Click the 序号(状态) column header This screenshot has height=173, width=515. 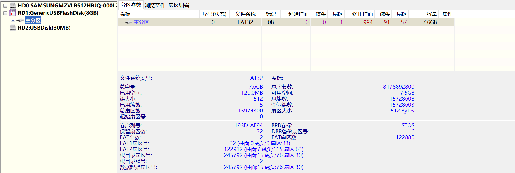tap(214, 14)
